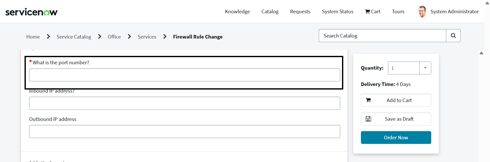This screenshot has width=490, height=162.
Task: Open the Requests page
Action: click(x=300, y=11)
